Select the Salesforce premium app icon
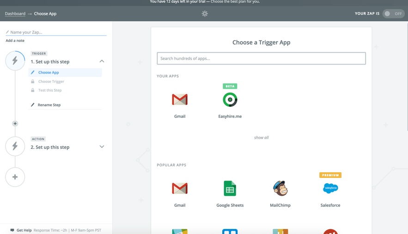 330,188
